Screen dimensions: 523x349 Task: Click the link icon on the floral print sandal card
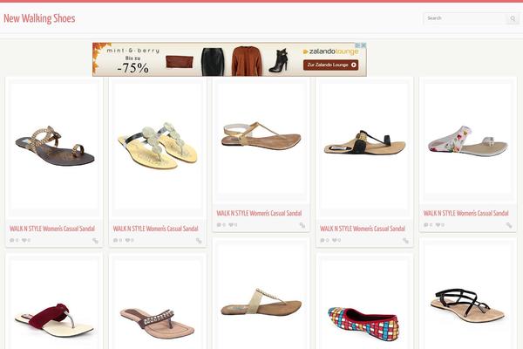click(509, 225)
